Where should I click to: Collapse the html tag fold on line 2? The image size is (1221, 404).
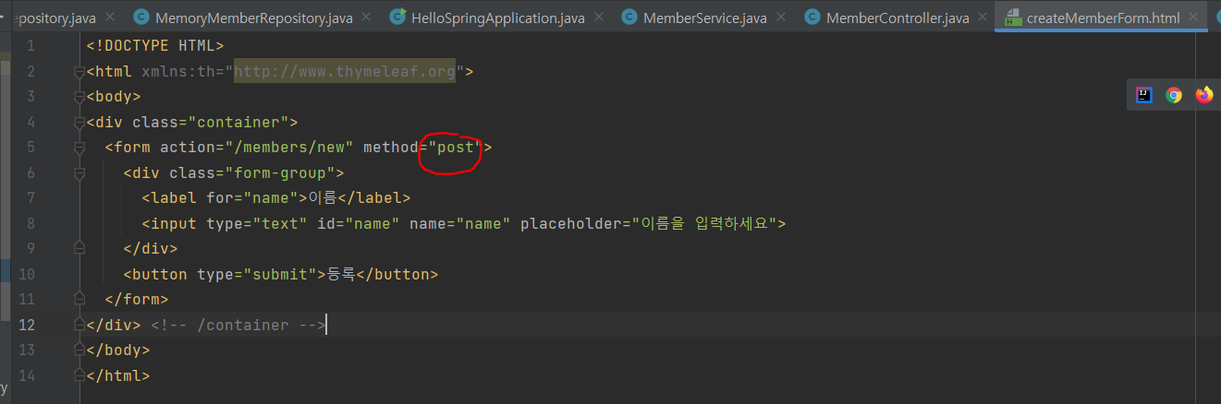pyautogui.click(x=79, y=71)
